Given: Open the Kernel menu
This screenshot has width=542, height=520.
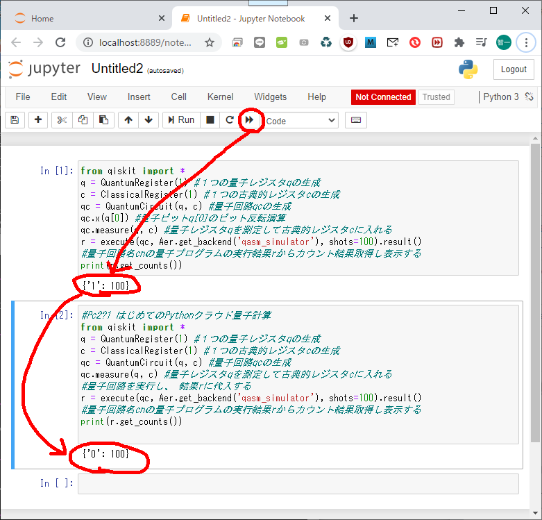Looking at the screenshot, I should point(220,97).
